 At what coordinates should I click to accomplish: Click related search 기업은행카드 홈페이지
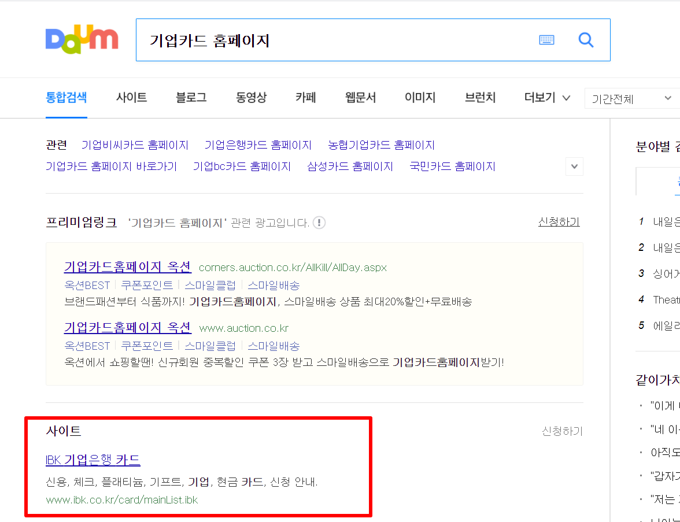(x=258, y=145)
